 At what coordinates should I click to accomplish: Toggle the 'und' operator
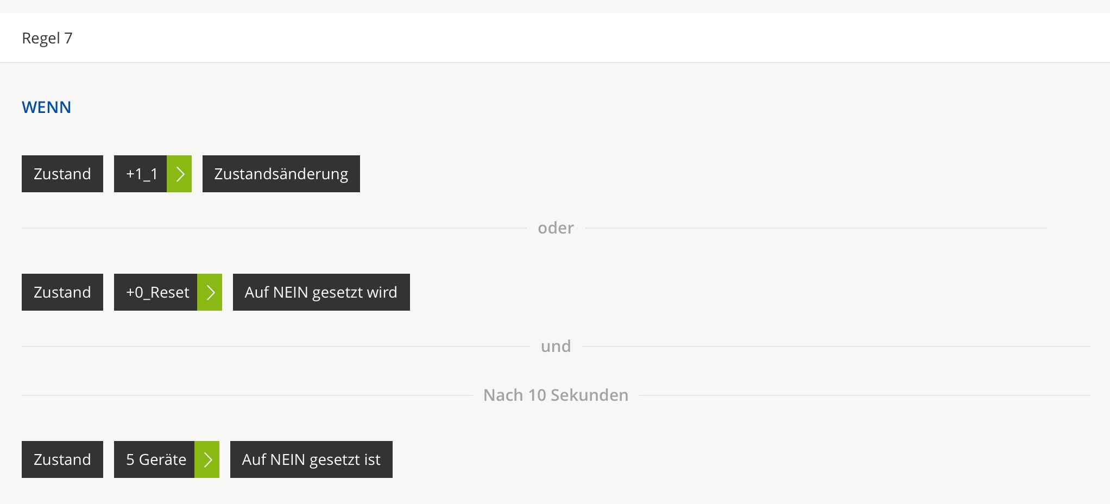[x=556, y=346]
